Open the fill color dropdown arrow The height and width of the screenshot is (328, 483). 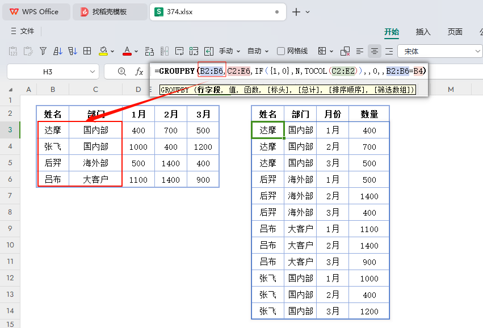pos(112,52)
